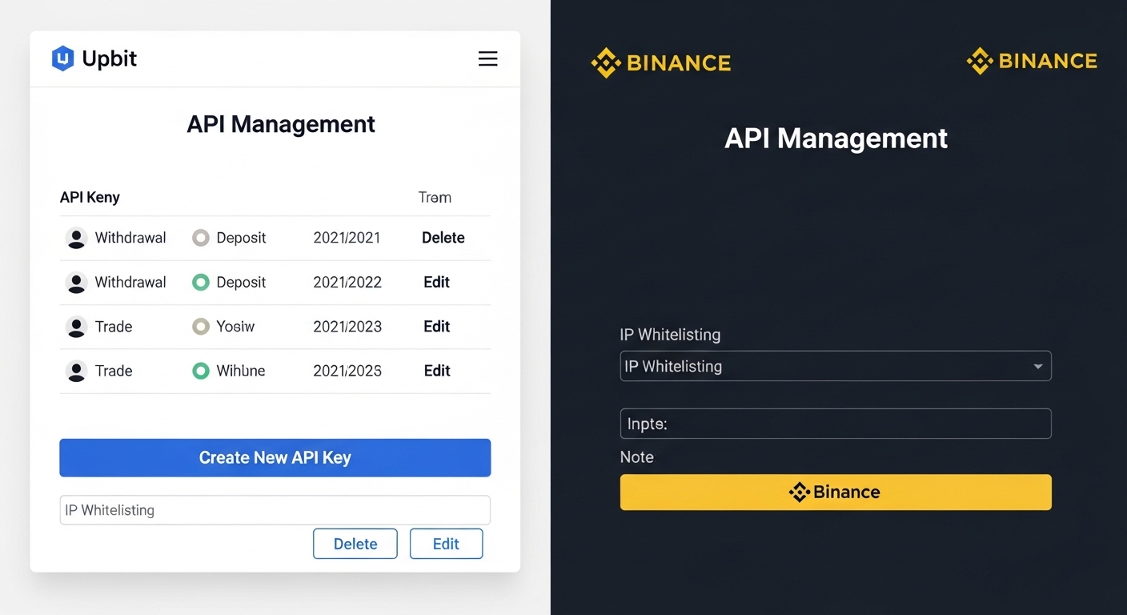The height and width of the screenshot is (615, 1127).
Task: Click the right Binance logo in header
Action: tap(1032, 61)
